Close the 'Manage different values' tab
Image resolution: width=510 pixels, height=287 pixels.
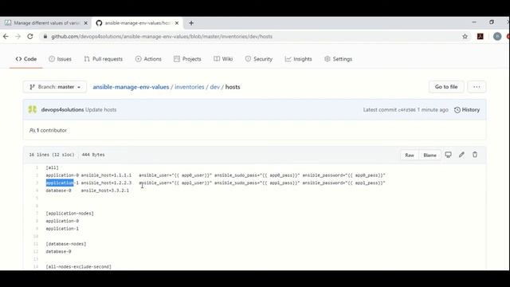click(86, 23)
